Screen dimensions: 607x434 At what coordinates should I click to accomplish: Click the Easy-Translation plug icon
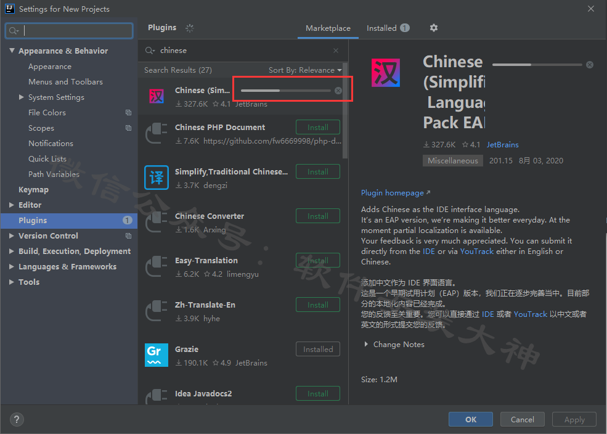click(157, 266)
